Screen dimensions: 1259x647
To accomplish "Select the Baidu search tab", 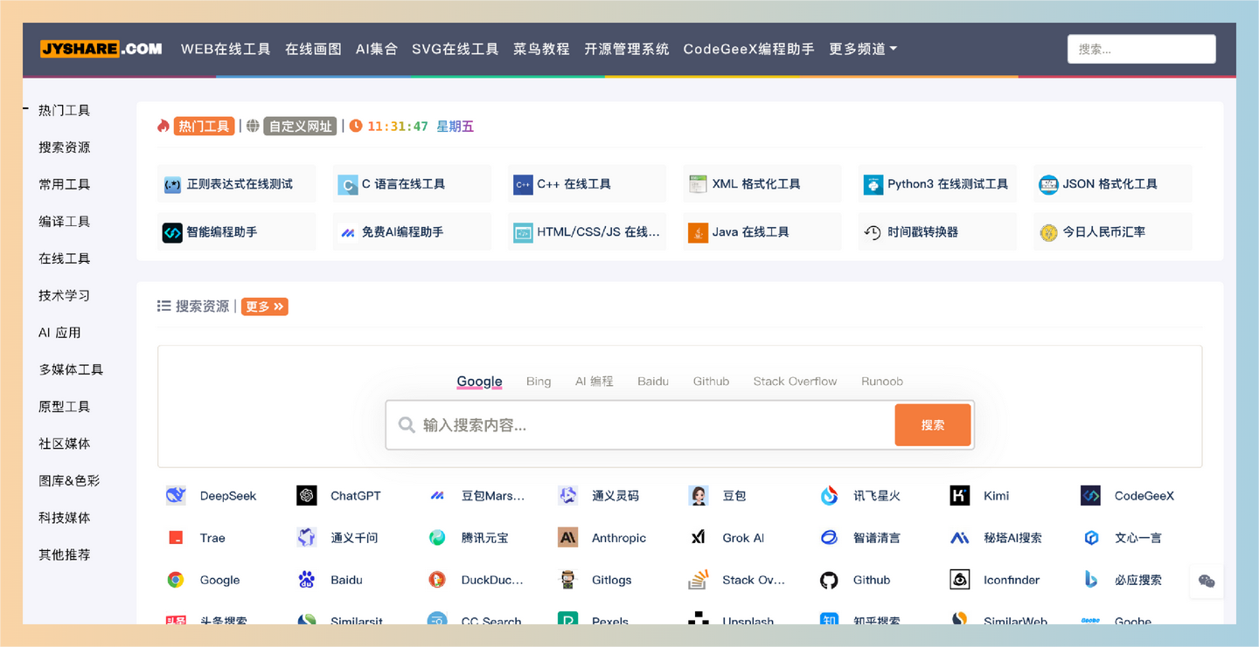I will click(x=653, y=382).
